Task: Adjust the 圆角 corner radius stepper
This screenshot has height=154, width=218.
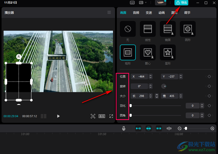Action: [x=202, y=115]
